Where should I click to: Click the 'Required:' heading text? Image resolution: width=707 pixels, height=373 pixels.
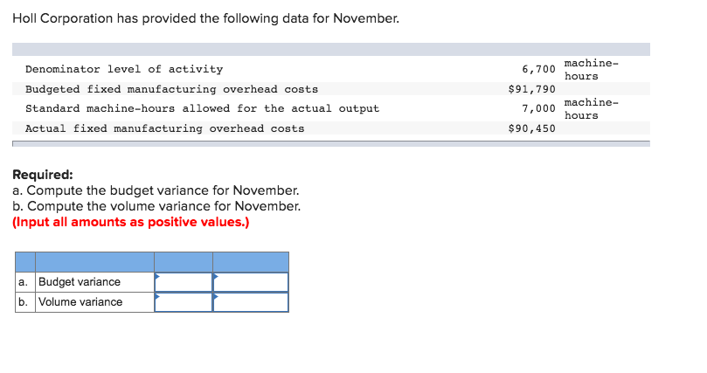[x=42, y=175]
